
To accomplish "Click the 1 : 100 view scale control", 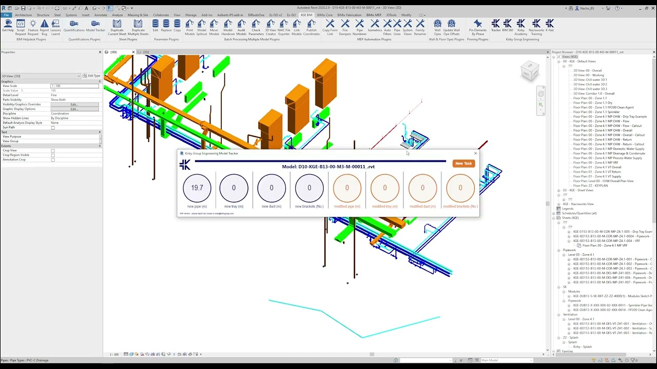I will click(114, 354).
